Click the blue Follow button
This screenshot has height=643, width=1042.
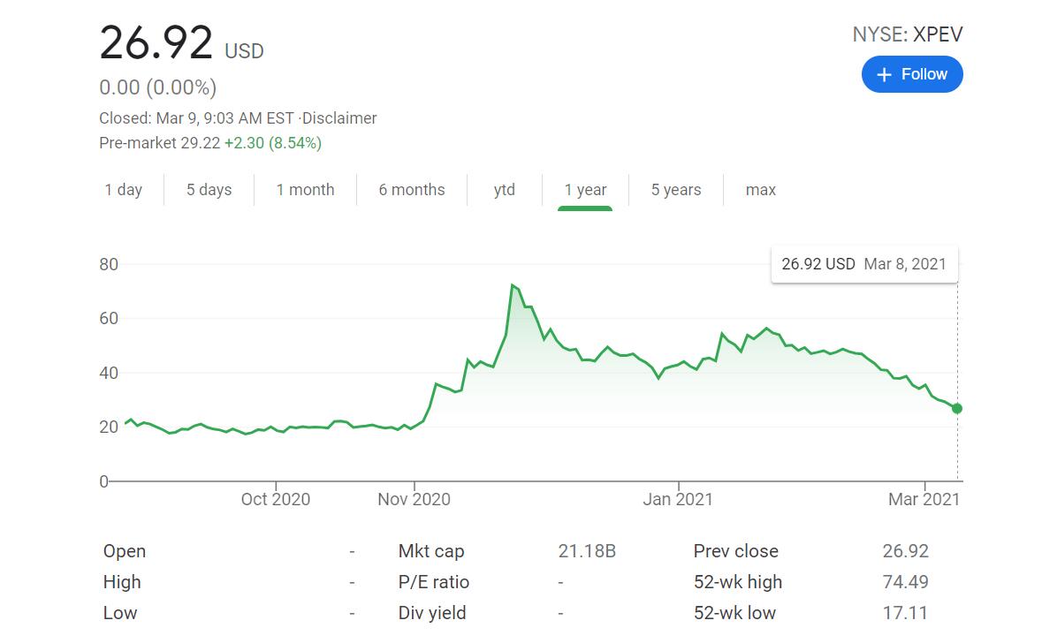click(912, 74)
